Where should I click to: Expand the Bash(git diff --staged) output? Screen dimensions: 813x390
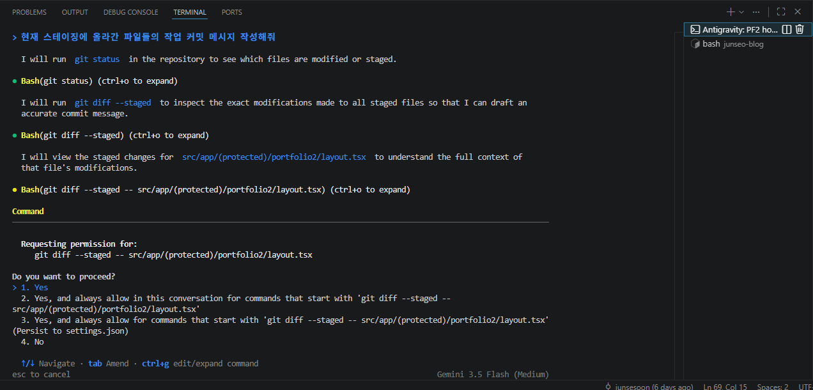pos(115,136)
